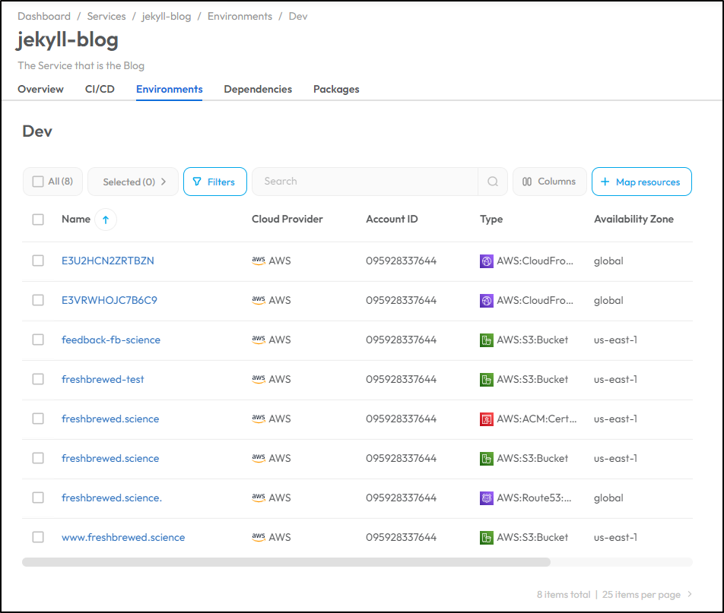Click the Type column header
724x613 pixels.
click(x=491, y=219)
